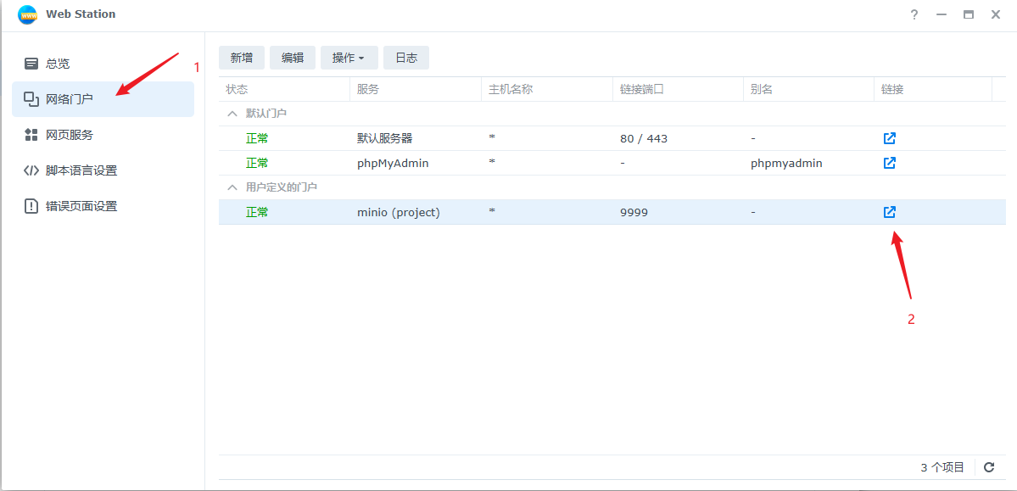Open 脚本语言设置 settings page
The height and width of the screenshot is (491, 1017).
pos(81,170)
